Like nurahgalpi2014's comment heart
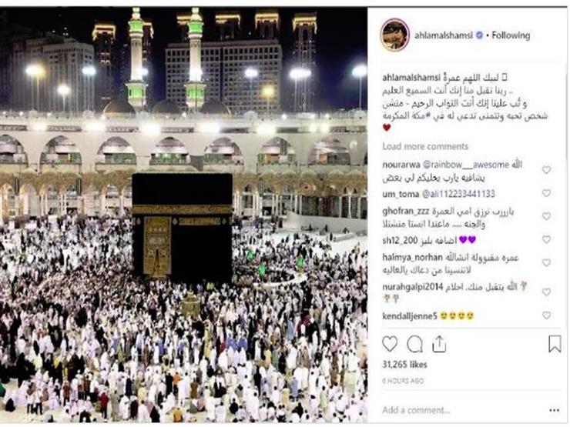Viewport: 570px width, 427px height. (546, 292)
